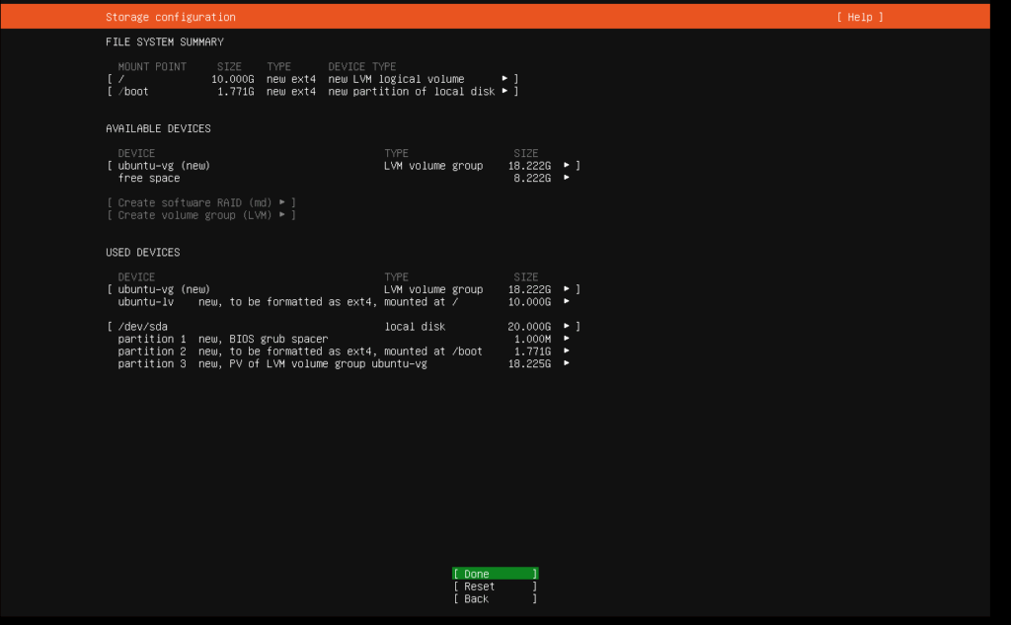Click arrow next to ubuntu-lv 10.000G
This screenshot has width=1011, height=625.
pyautogui.click(x=567, y=302)
